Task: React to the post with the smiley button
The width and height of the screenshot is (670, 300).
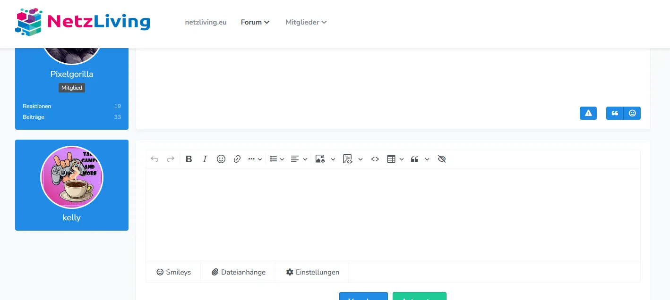Action: [x=632, y=113]
